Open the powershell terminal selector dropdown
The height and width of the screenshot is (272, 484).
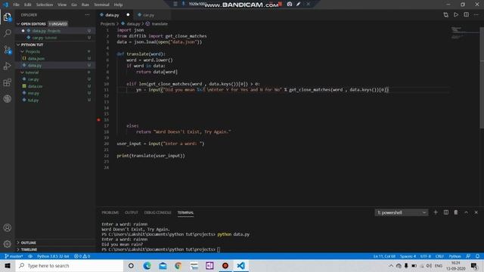[402, 212]
